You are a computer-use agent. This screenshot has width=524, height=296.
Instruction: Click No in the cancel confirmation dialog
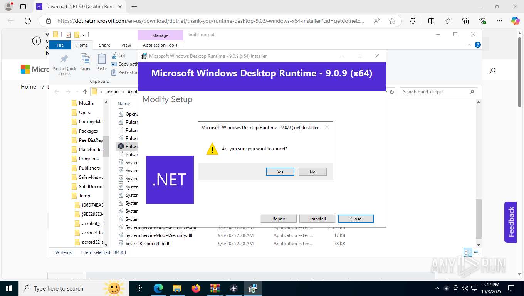[312, 172]
